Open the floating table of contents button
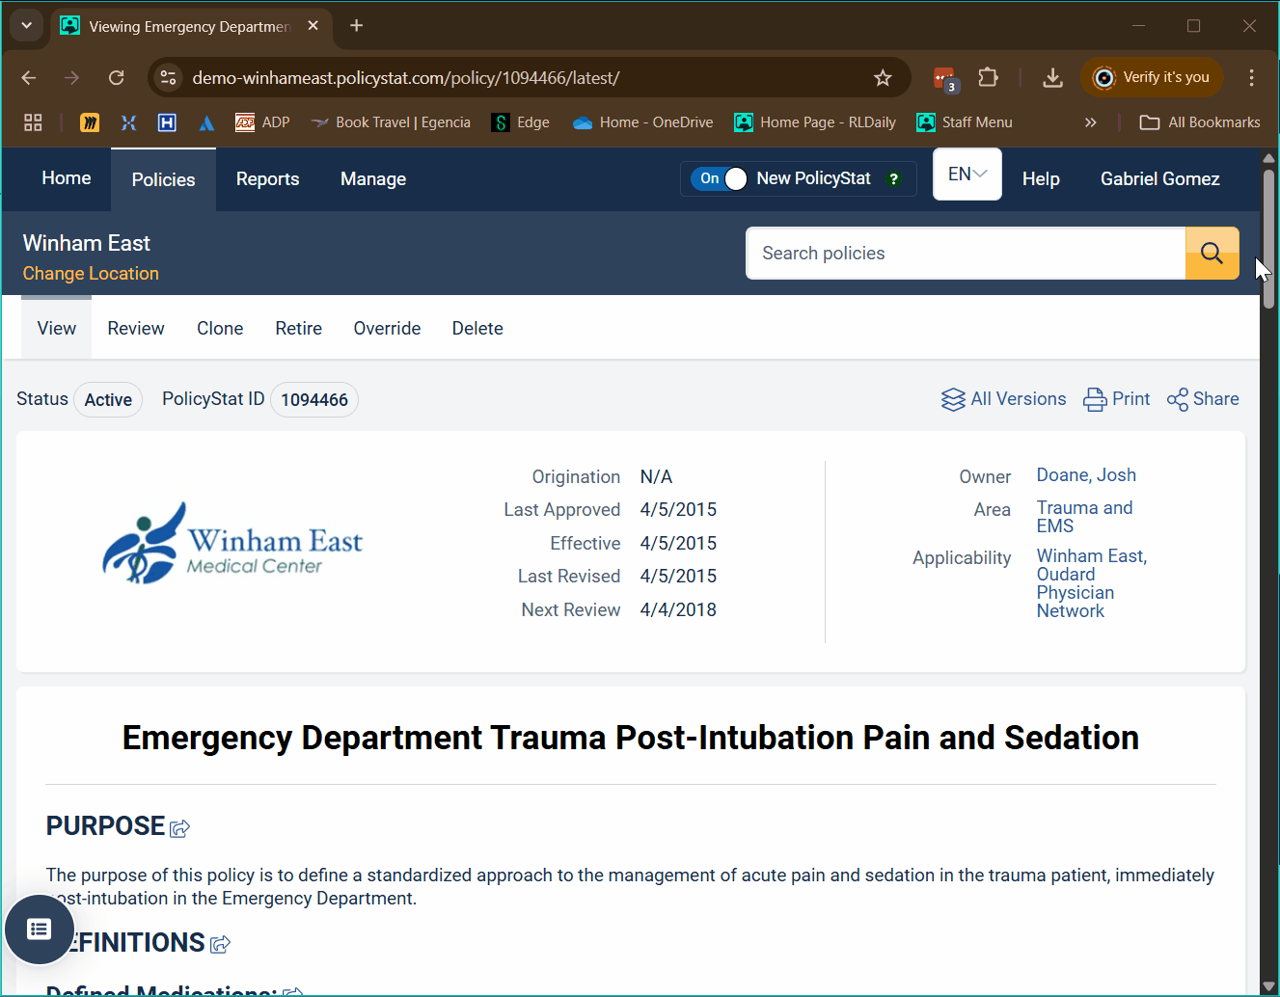 (x=40, y=929)
